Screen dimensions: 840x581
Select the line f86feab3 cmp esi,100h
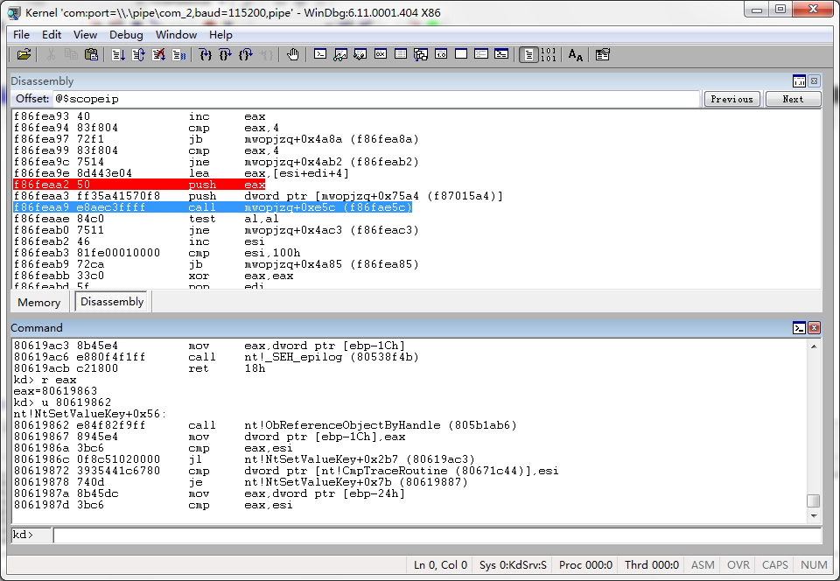[x=157, y=253]
